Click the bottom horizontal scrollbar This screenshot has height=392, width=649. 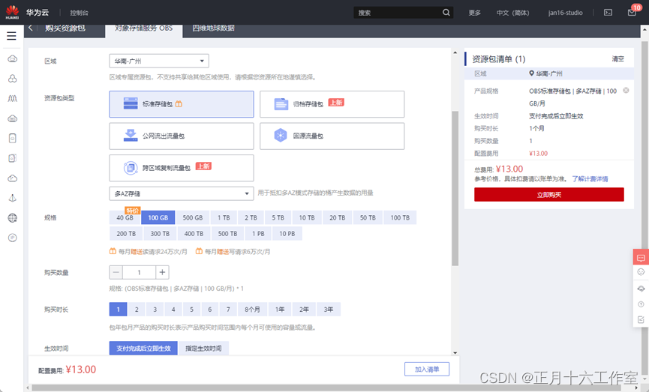tap(327, 388)
